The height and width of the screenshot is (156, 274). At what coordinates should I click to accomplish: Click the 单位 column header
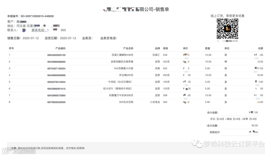(x=227, y=48)
